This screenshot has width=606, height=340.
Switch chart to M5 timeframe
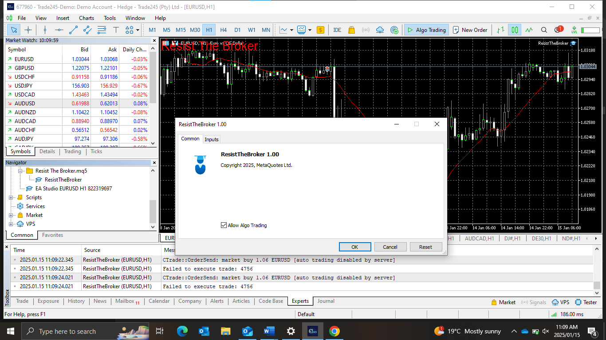pos(166,30)
